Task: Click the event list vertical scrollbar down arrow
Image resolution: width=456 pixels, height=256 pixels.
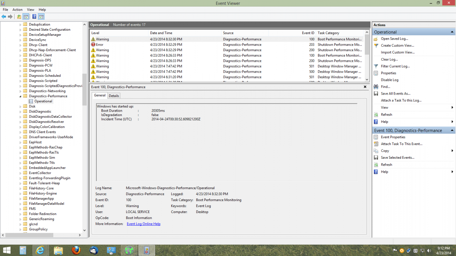Action: pyautogui.click(x=367, y=80)
